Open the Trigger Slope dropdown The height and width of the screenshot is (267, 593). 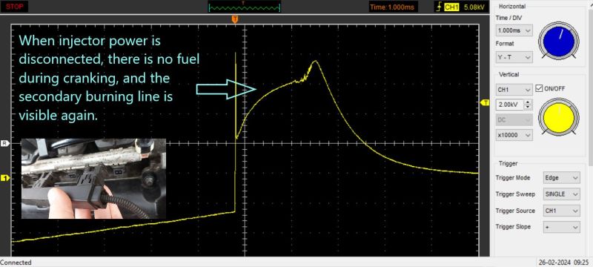coord(561,227)
